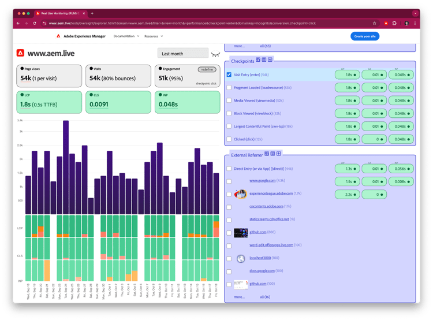Click the address bar URL field
Viewport: 433px width, 320px height.
point(207,24)
